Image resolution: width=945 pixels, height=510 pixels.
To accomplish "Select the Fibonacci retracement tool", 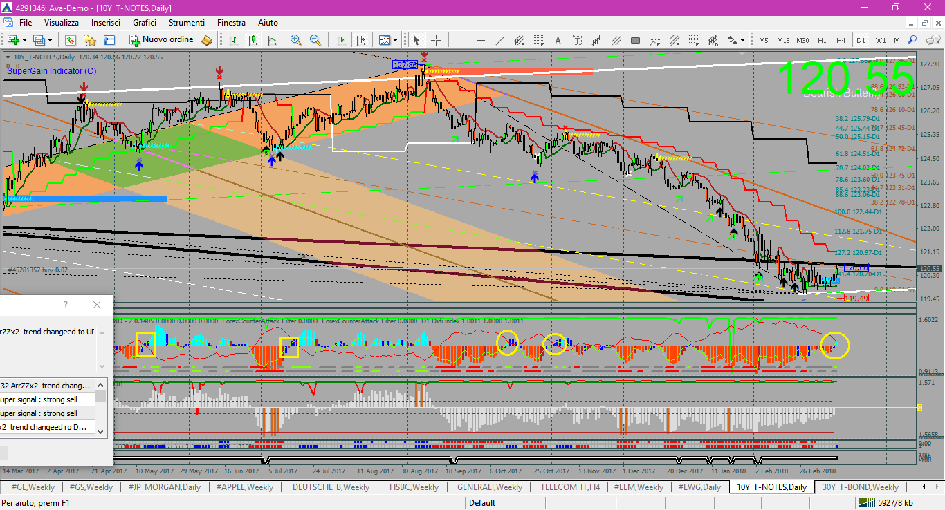I will click(x=538, y=40).
